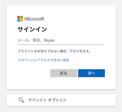Screen dimensions: 122x112
Task: Click the green square in Microsoft logo
Action: point(22,17)
